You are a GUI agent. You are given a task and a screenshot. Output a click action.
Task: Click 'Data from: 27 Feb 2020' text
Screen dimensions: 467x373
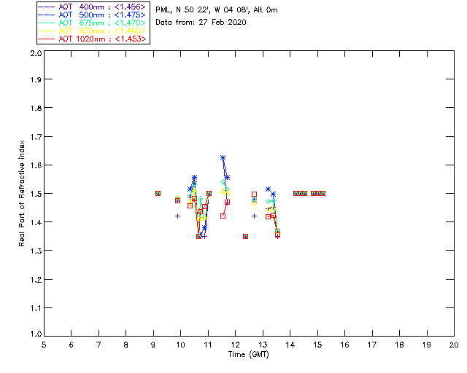tap(201, 22)
